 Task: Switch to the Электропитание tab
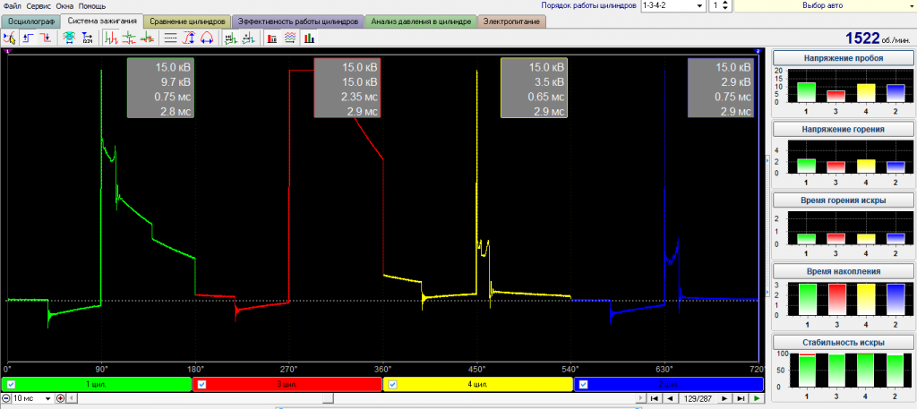click(511, 21)
